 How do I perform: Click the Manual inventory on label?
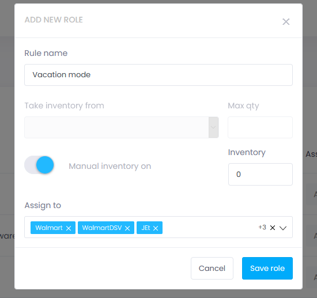(x=110, y=166)
